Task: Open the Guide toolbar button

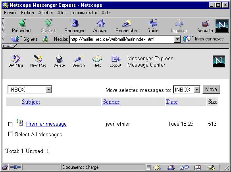Action: [153, 26]
